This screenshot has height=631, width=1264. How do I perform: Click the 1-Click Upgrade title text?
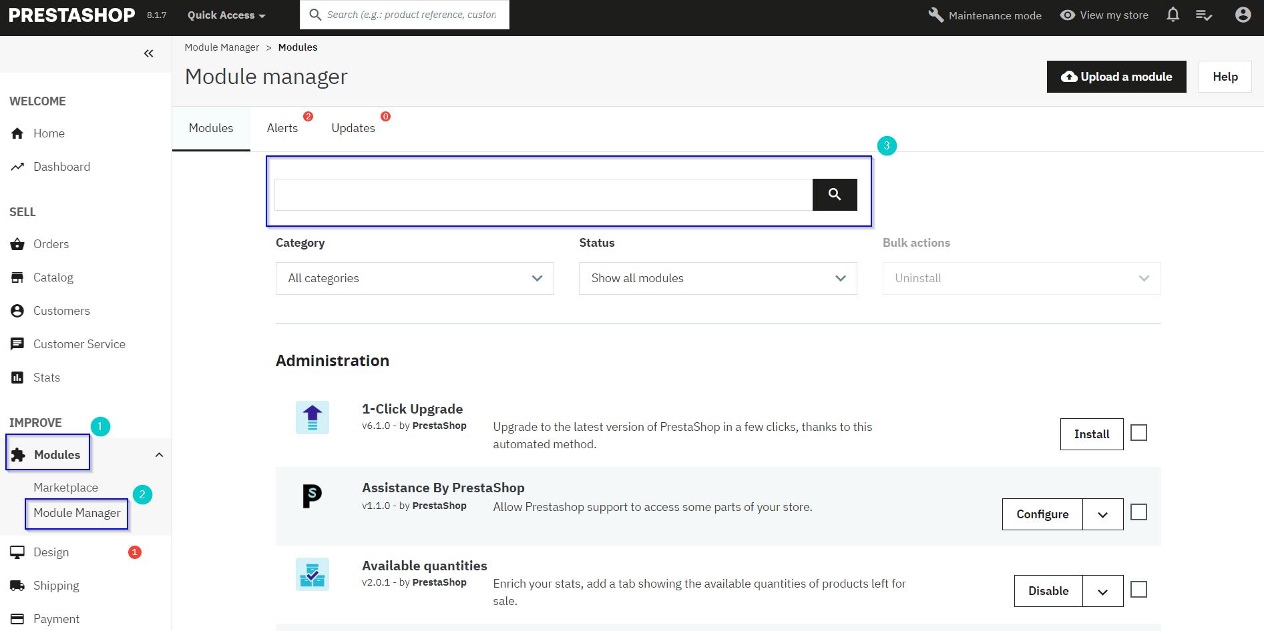click(412, 409)
